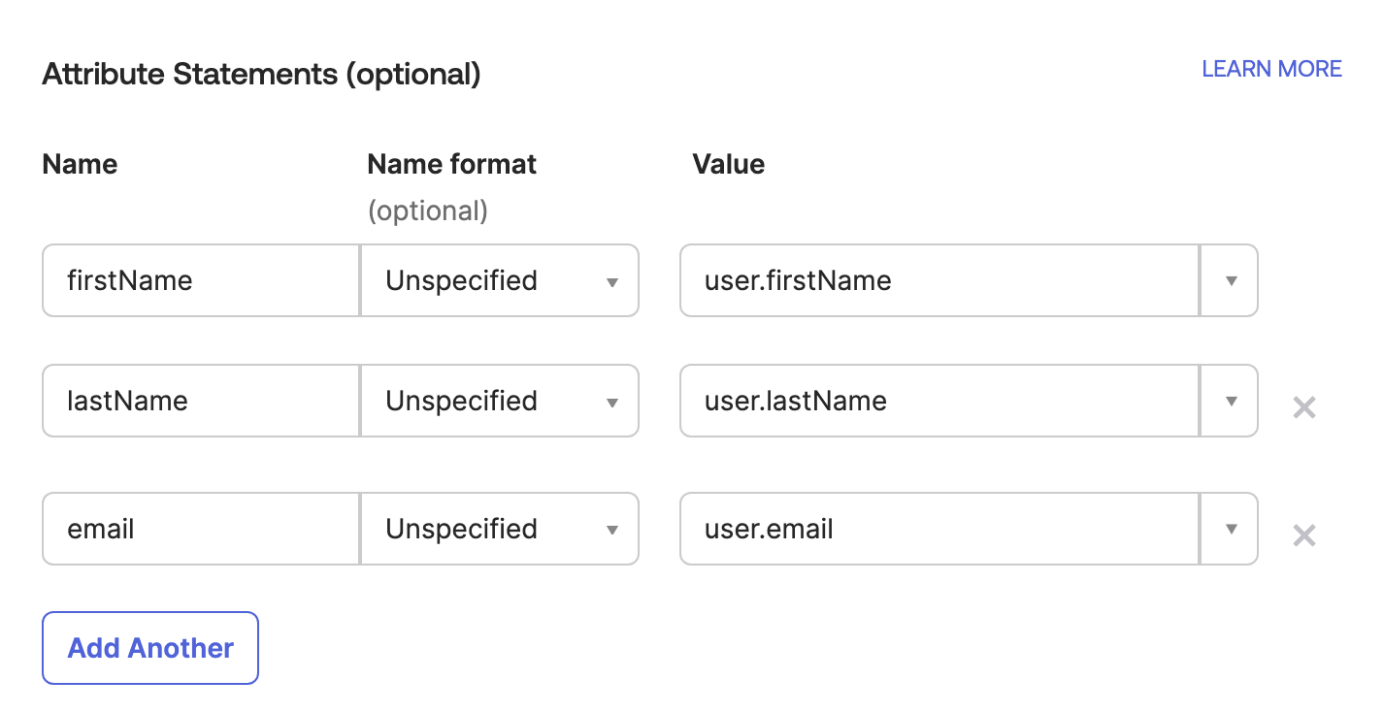Remove the lastName attribute row
Screen dimensions: 1384x712
click(x=1303, y=407)
